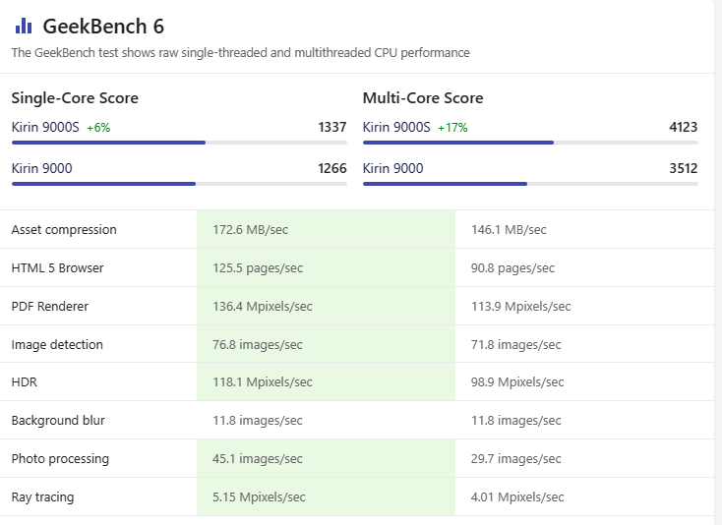Click the Kirin 9000S multi-core progress bar
This screenshot has width=722, height=525.
530,143
